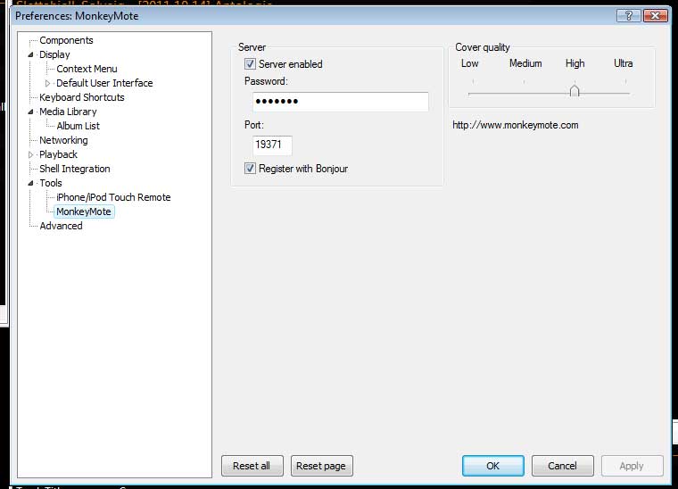Select the Playback page

pos(58,154)
